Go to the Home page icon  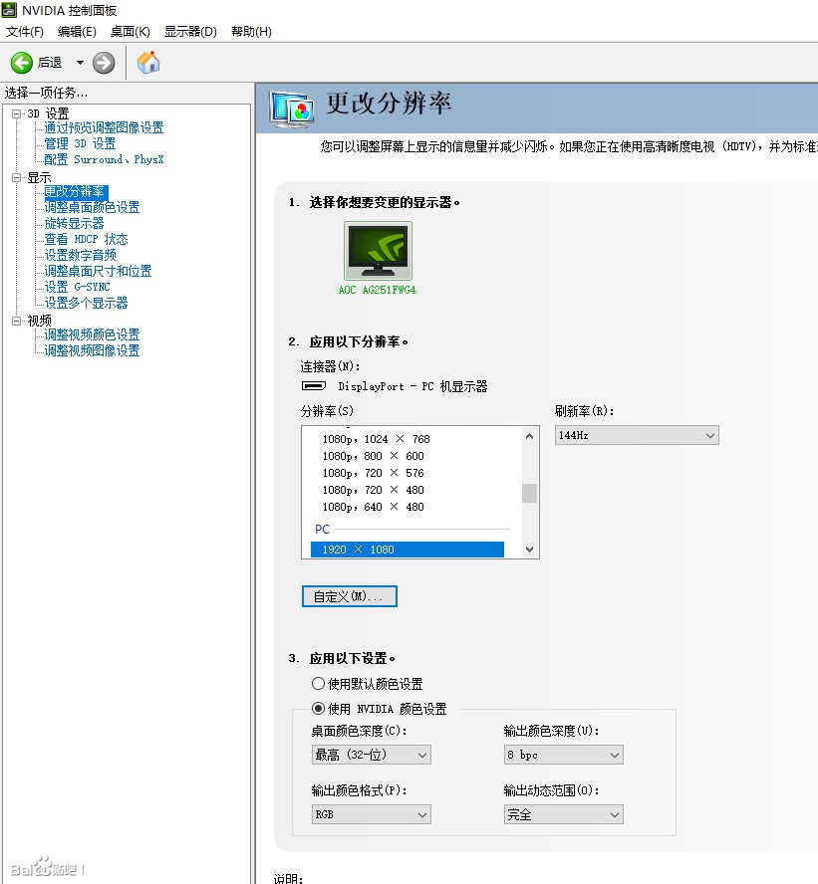pos(148,62)
